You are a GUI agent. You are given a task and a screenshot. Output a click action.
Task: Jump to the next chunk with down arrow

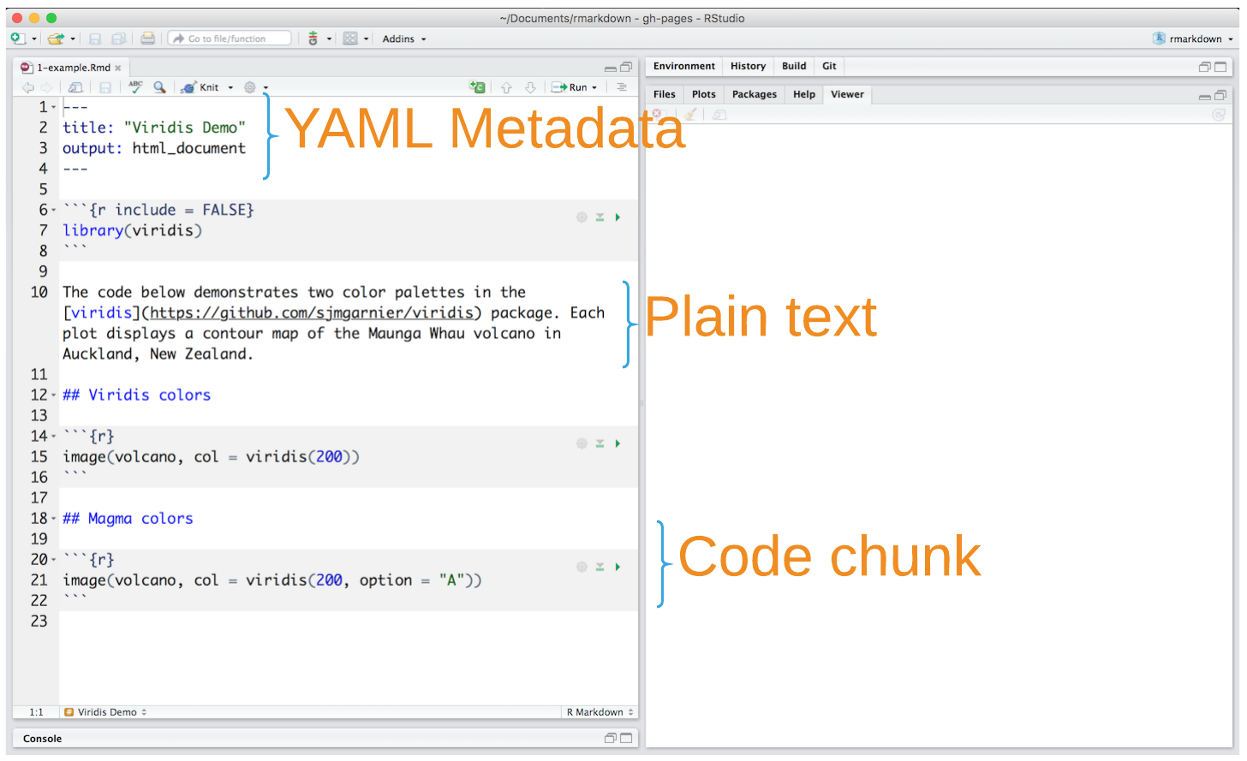[x=530, y=87]
